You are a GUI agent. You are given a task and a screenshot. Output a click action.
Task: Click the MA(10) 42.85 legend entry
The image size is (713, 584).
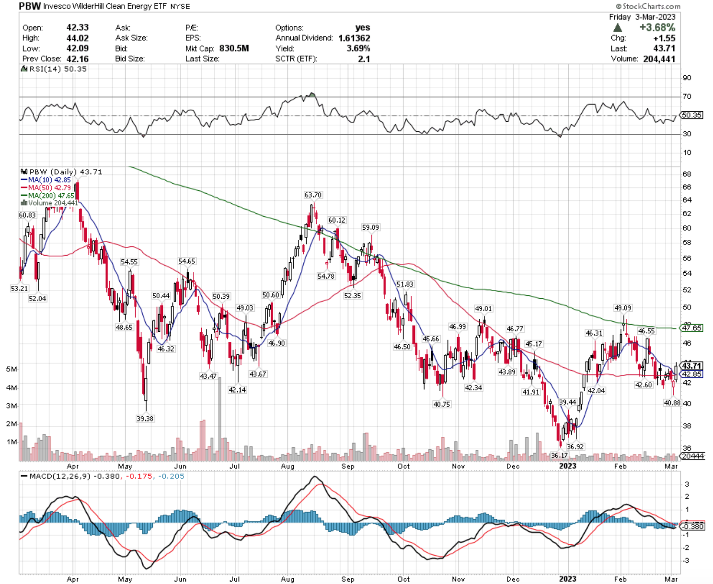(46, 180)
